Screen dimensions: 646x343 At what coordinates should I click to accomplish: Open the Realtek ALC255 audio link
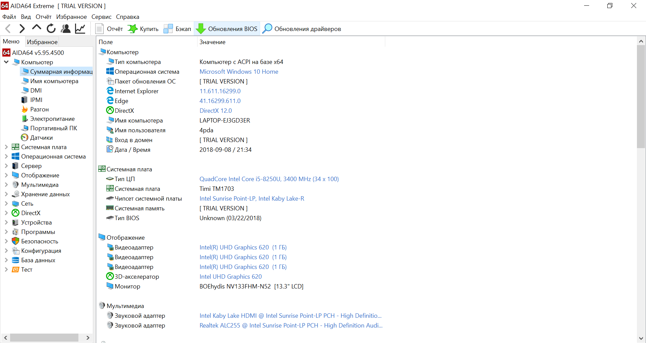291,325
